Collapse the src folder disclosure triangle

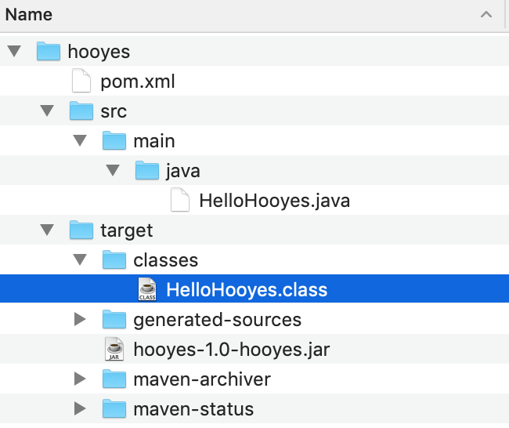click(46, 112)
